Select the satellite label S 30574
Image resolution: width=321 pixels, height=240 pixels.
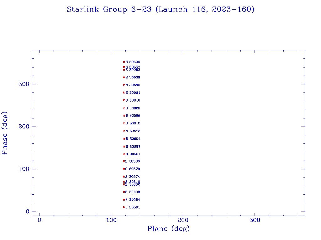(x=133, y=177)
